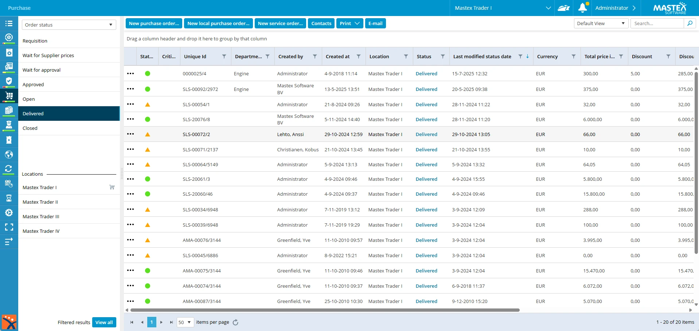This screenshot has height=331, width=699.
Task: Open the dollar-circle budget module icon
Action: click(x=9, y=37)
